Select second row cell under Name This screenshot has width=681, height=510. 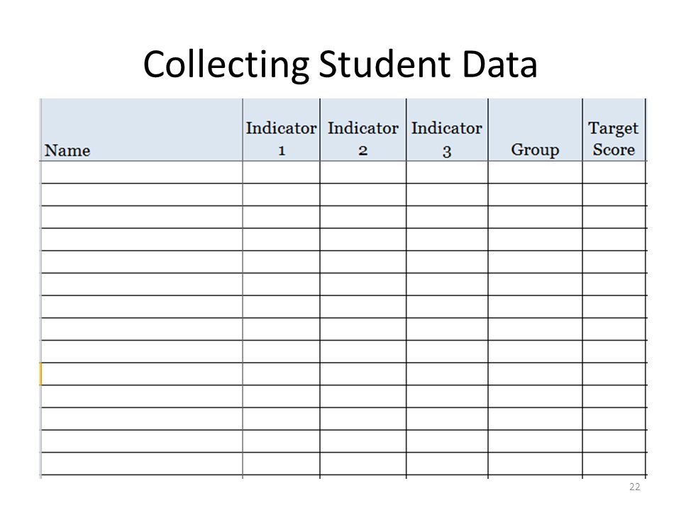point(142,194)
